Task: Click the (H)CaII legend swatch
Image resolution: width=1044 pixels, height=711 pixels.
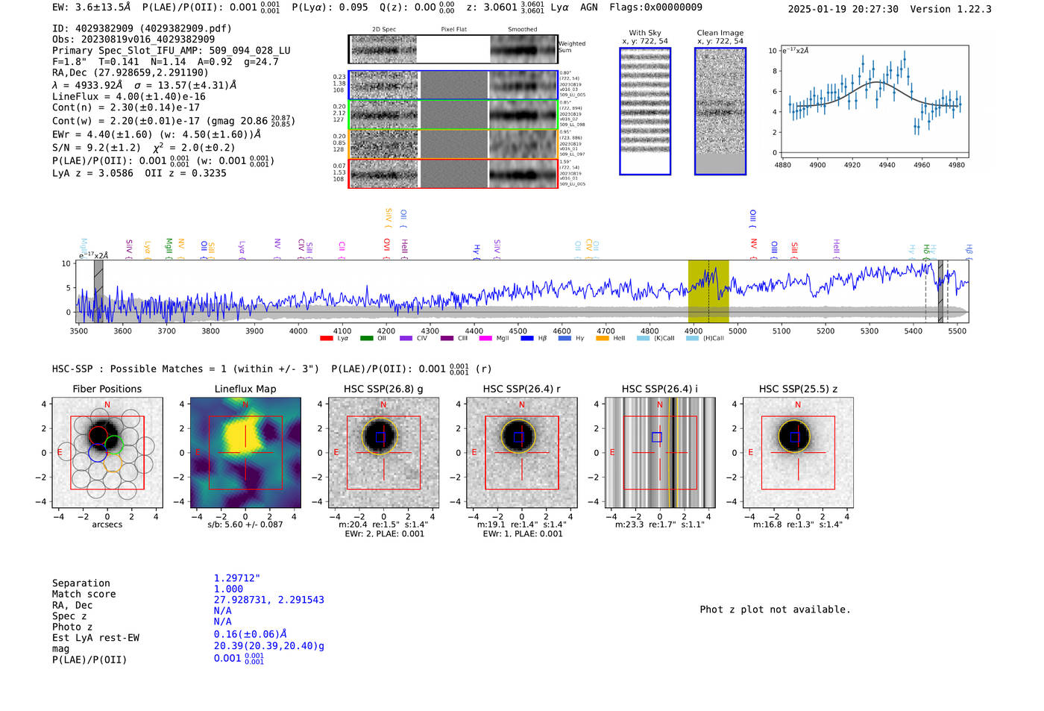Action: click(x=692, y=339)
